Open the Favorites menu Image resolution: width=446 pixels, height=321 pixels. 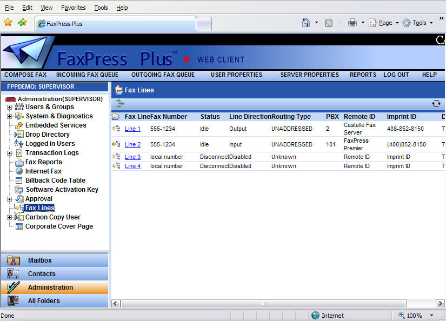(x=74, y=8)
